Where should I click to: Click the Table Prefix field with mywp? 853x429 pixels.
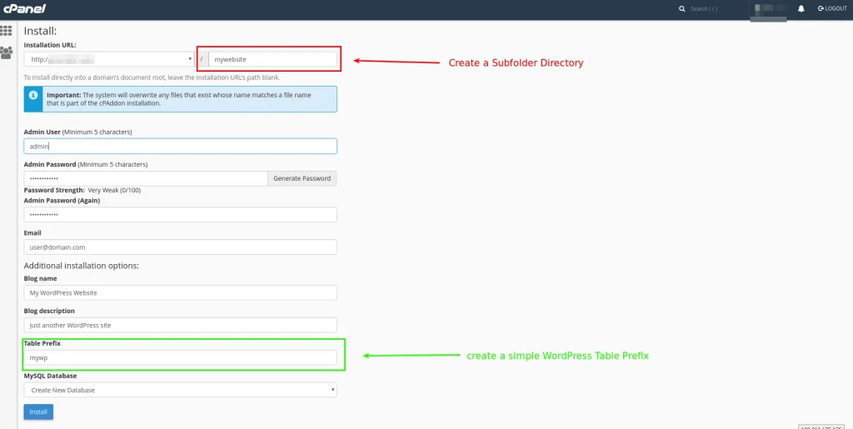click(180, 357)
